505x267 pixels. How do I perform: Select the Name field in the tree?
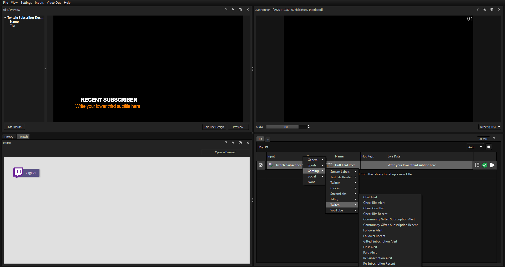14,22
